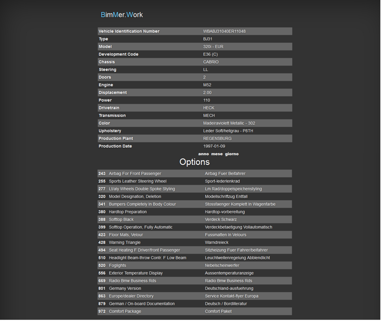Select option code 243
Screen dimensions: 383x326
tap(102, 173)
